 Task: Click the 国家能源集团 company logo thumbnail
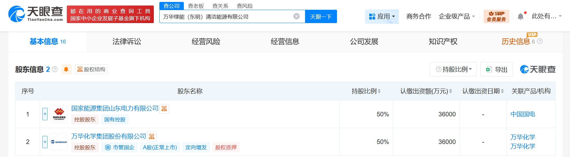pos(59,114)
